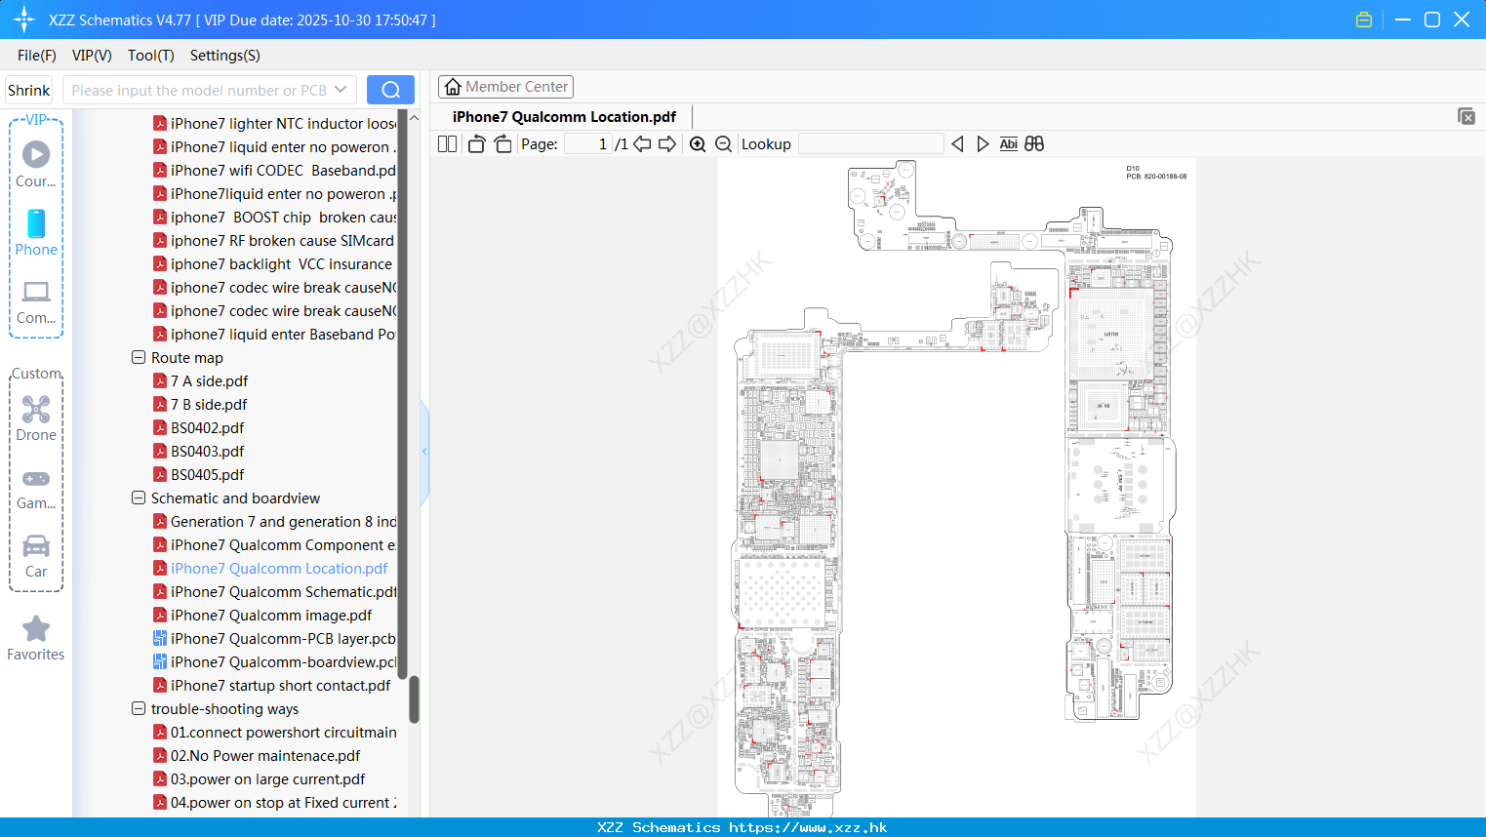Zoom out of the PDF

[724, 143]
